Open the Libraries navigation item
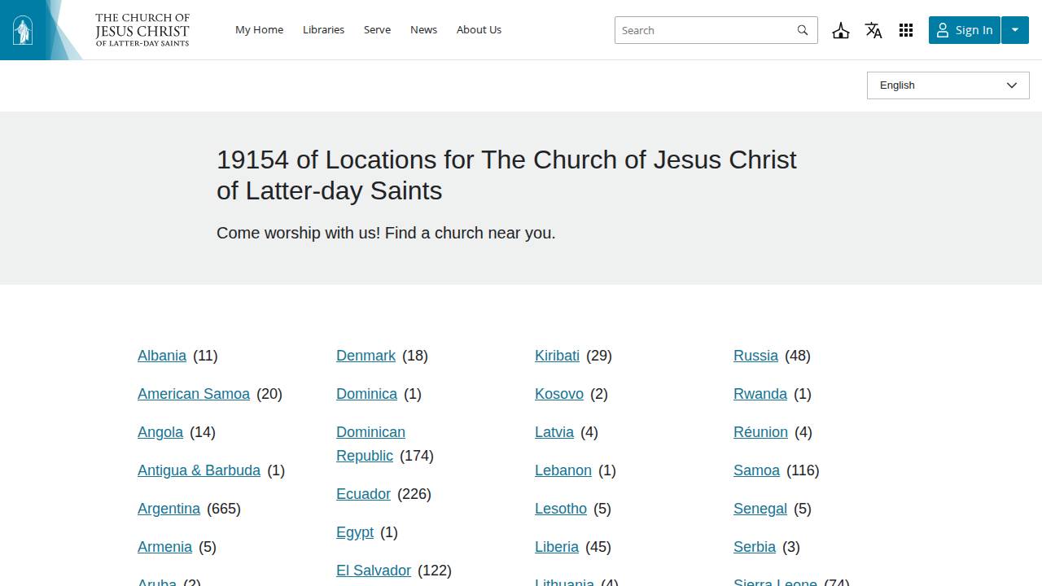 click(x=323, y=29)
